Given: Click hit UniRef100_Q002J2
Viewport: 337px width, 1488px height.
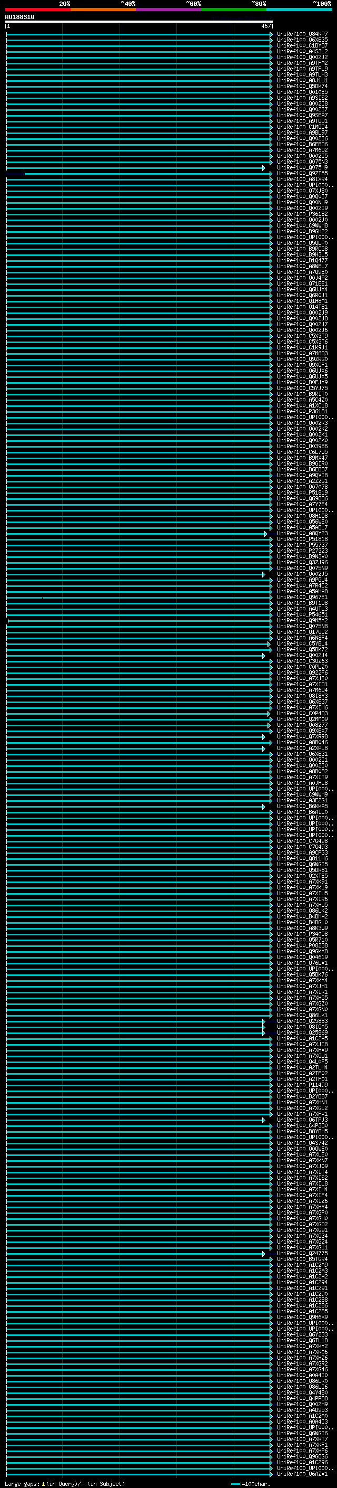Looking at the screenshot, I should [302, 57].
